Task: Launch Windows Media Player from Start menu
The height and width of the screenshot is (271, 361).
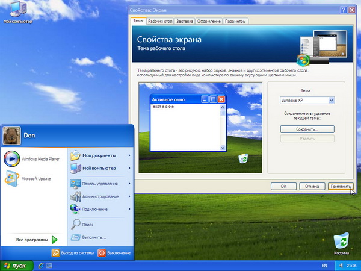Action: point(11,159)
